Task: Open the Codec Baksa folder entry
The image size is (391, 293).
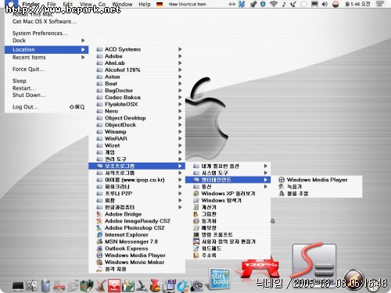Action: pyautogui.click(x=137, y=97)
